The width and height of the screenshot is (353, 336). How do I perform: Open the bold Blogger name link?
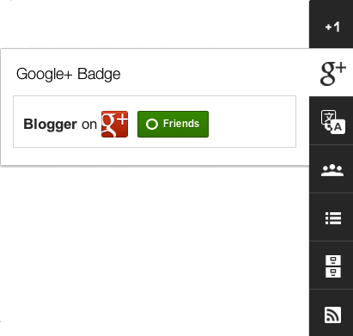pyautogui.click(x=50, y=125)
